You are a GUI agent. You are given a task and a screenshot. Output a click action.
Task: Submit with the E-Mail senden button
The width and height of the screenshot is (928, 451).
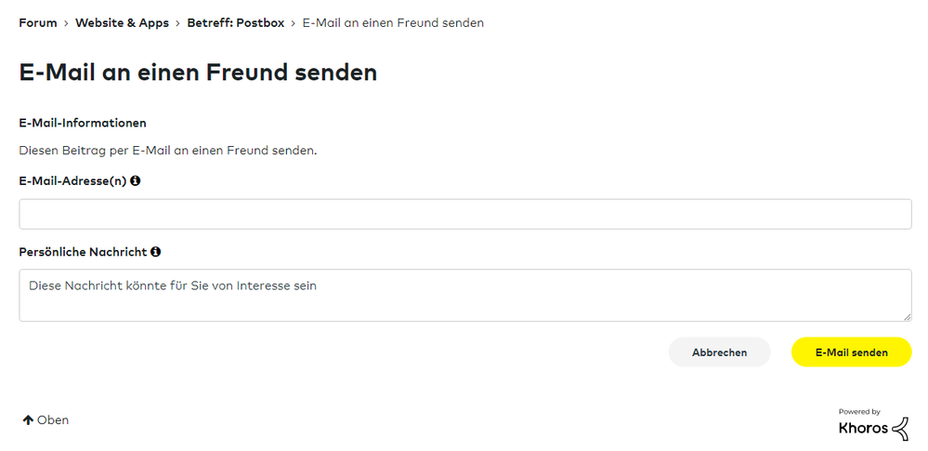click(x=851, y=352)
